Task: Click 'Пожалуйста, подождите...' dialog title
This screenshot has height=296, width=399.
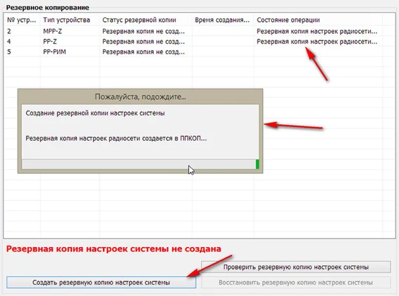Action: 140,97
